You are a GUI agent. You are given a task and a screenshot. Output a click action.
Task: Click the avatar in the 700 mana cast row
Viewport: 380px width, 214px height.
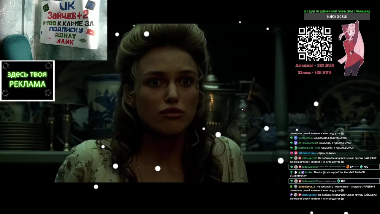pos(296,167)
